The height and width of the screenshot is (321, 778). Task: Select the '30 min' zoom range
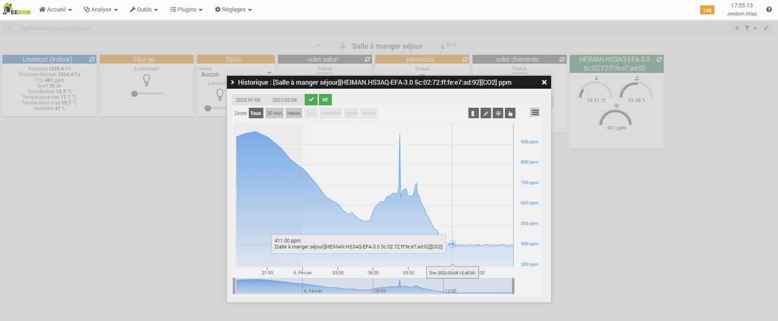tap(275, 113)
